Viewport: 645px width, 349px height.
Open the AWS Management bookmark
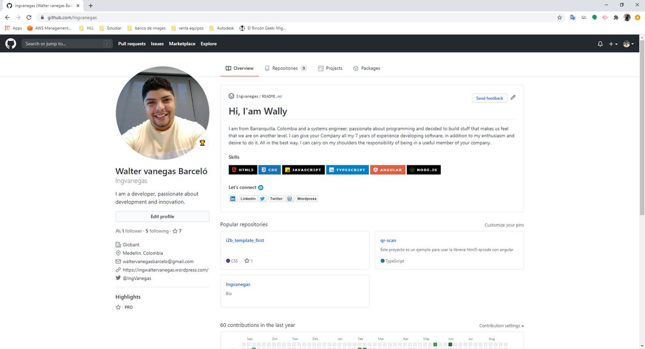coord(49,28)
